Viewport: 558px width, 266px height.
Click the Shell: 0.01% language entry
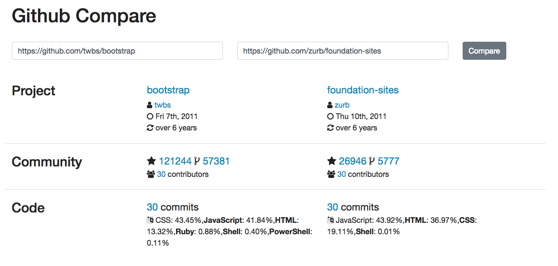point(377,232)
